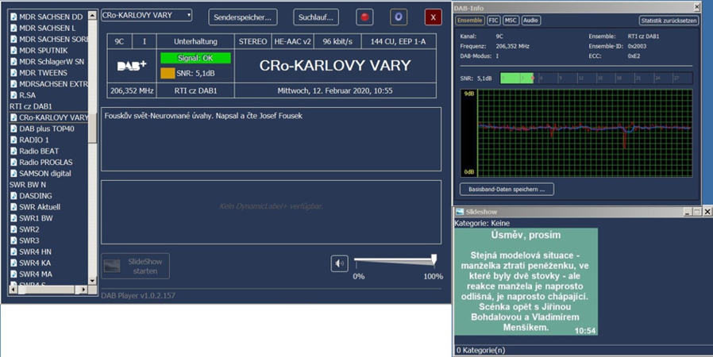713x357 pixels.
Task: Click SlideShow starten button
Action: pos(136,266)
